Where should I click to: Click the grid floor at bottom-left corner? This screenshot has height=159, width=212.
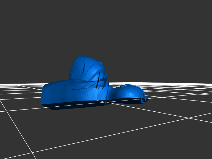coord(11,148)
